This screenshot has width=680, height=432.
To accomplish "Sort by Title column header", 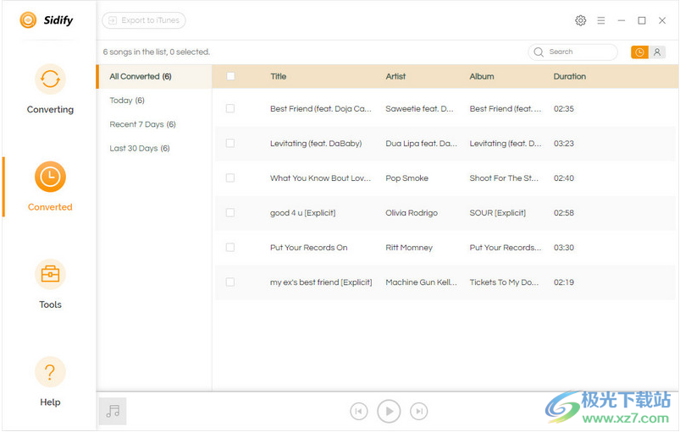I will [x=278, y=77].
